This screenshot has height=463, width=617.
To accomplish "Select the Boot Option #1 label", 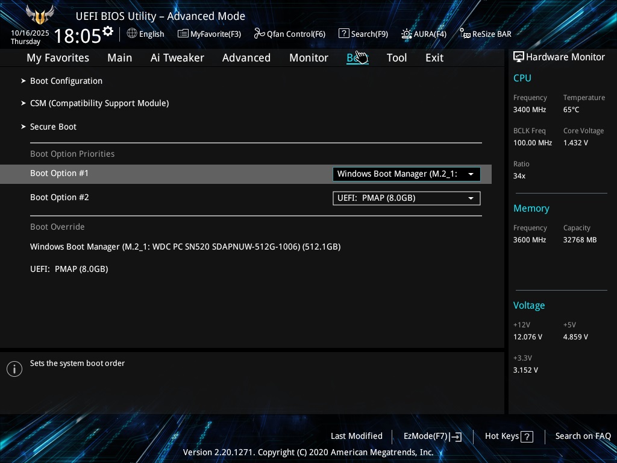I will click(60, 173).
